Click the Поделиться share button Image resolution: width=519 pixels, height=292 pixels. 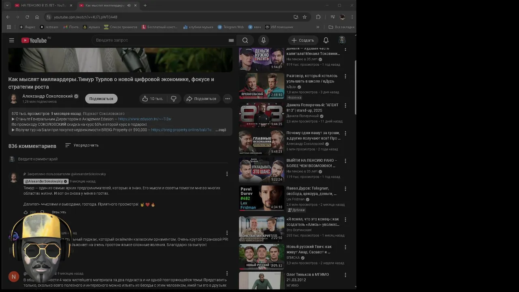pyautogui.click(x=201, y=99)
